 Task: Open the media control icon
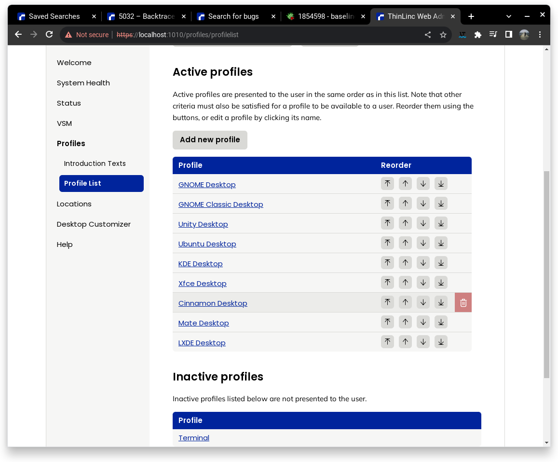493,35
